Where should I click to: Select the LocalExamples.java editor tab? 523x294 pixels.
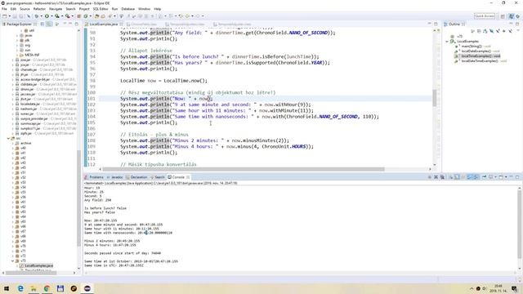[x=104, y=24]
